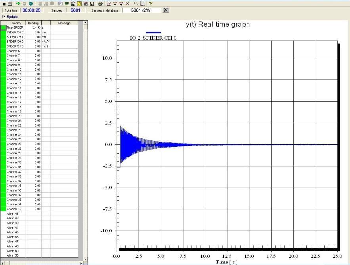This screenshot has height=265, width=350.
Task: Click the yellow I/O channel icon
Action: (x=79, y=4)
